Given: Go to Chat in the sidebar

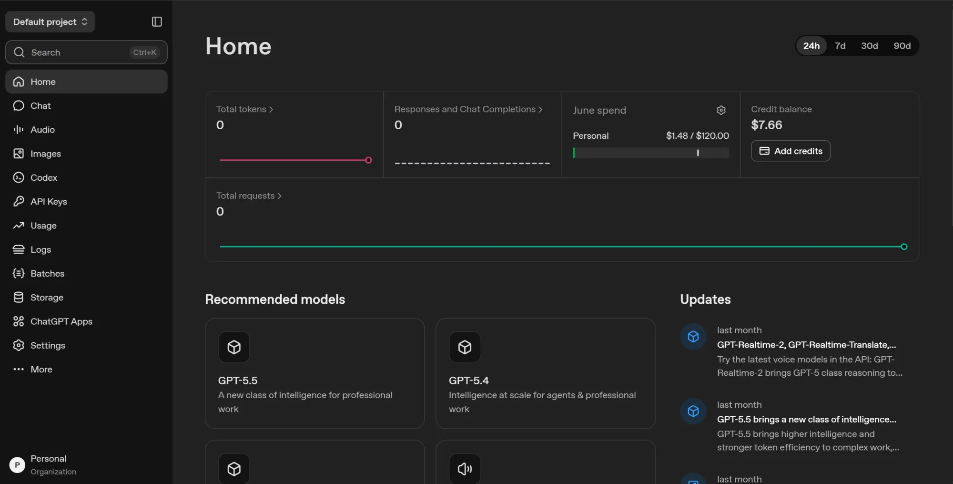Looking at the screenshot, I should point(86,105).
